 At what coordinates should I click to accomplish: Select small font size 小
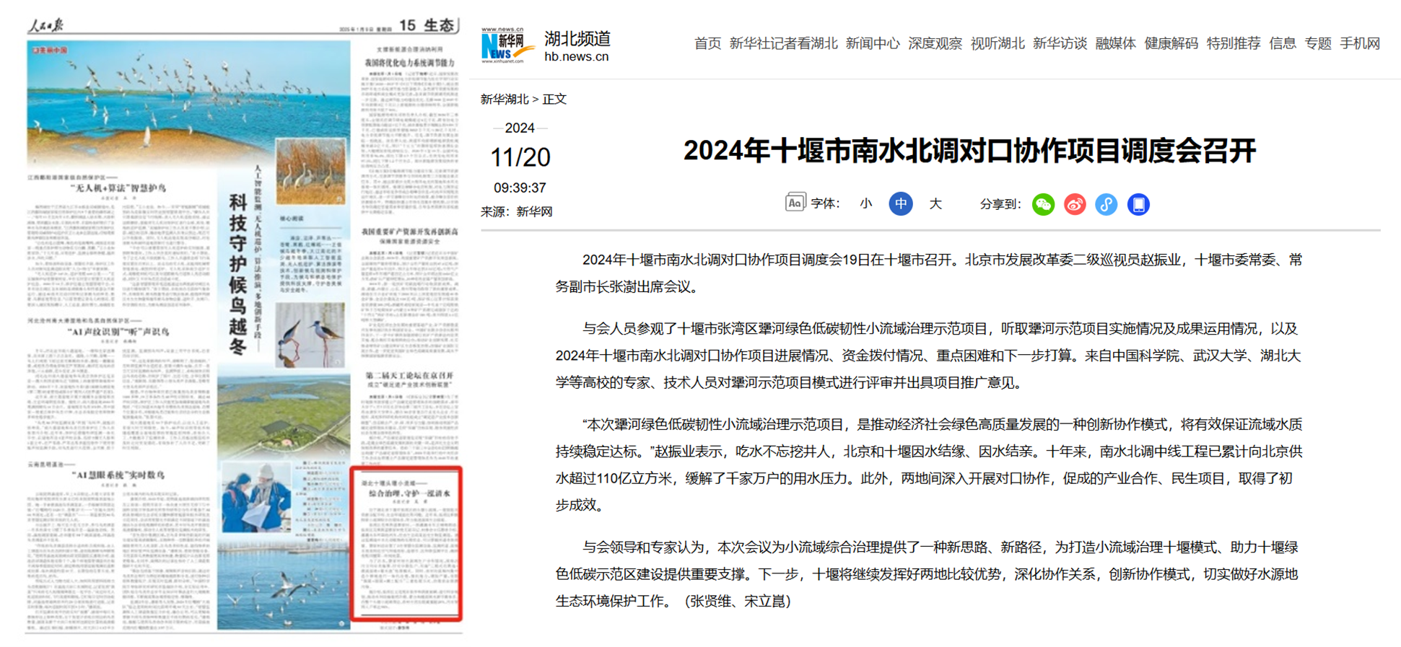click(x=865, y=204)
